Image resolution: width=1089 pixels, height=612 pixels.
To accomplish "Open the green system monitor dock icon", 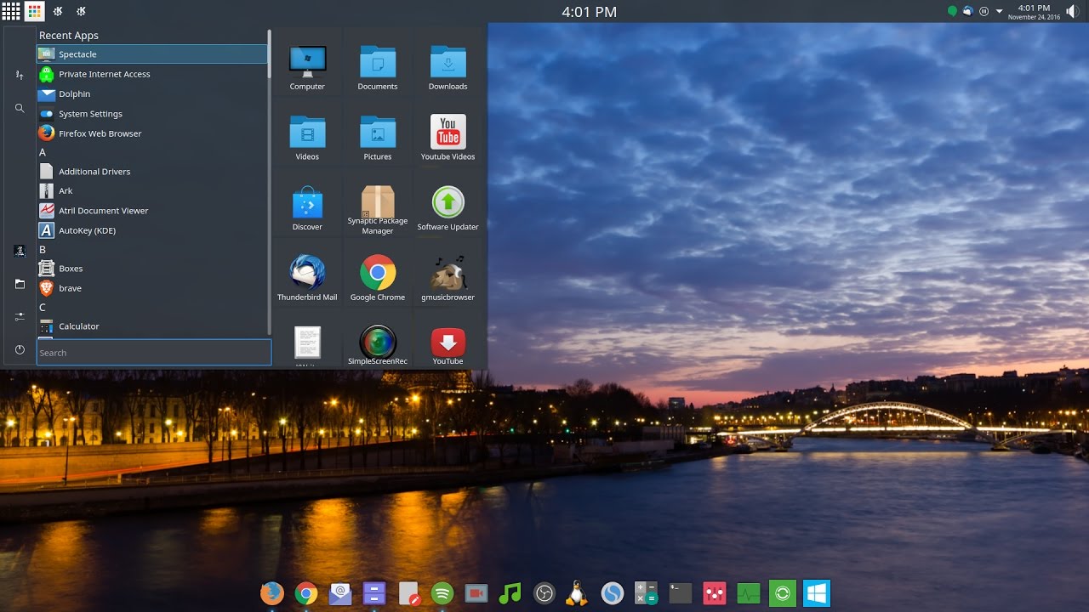I will (749, 592).
